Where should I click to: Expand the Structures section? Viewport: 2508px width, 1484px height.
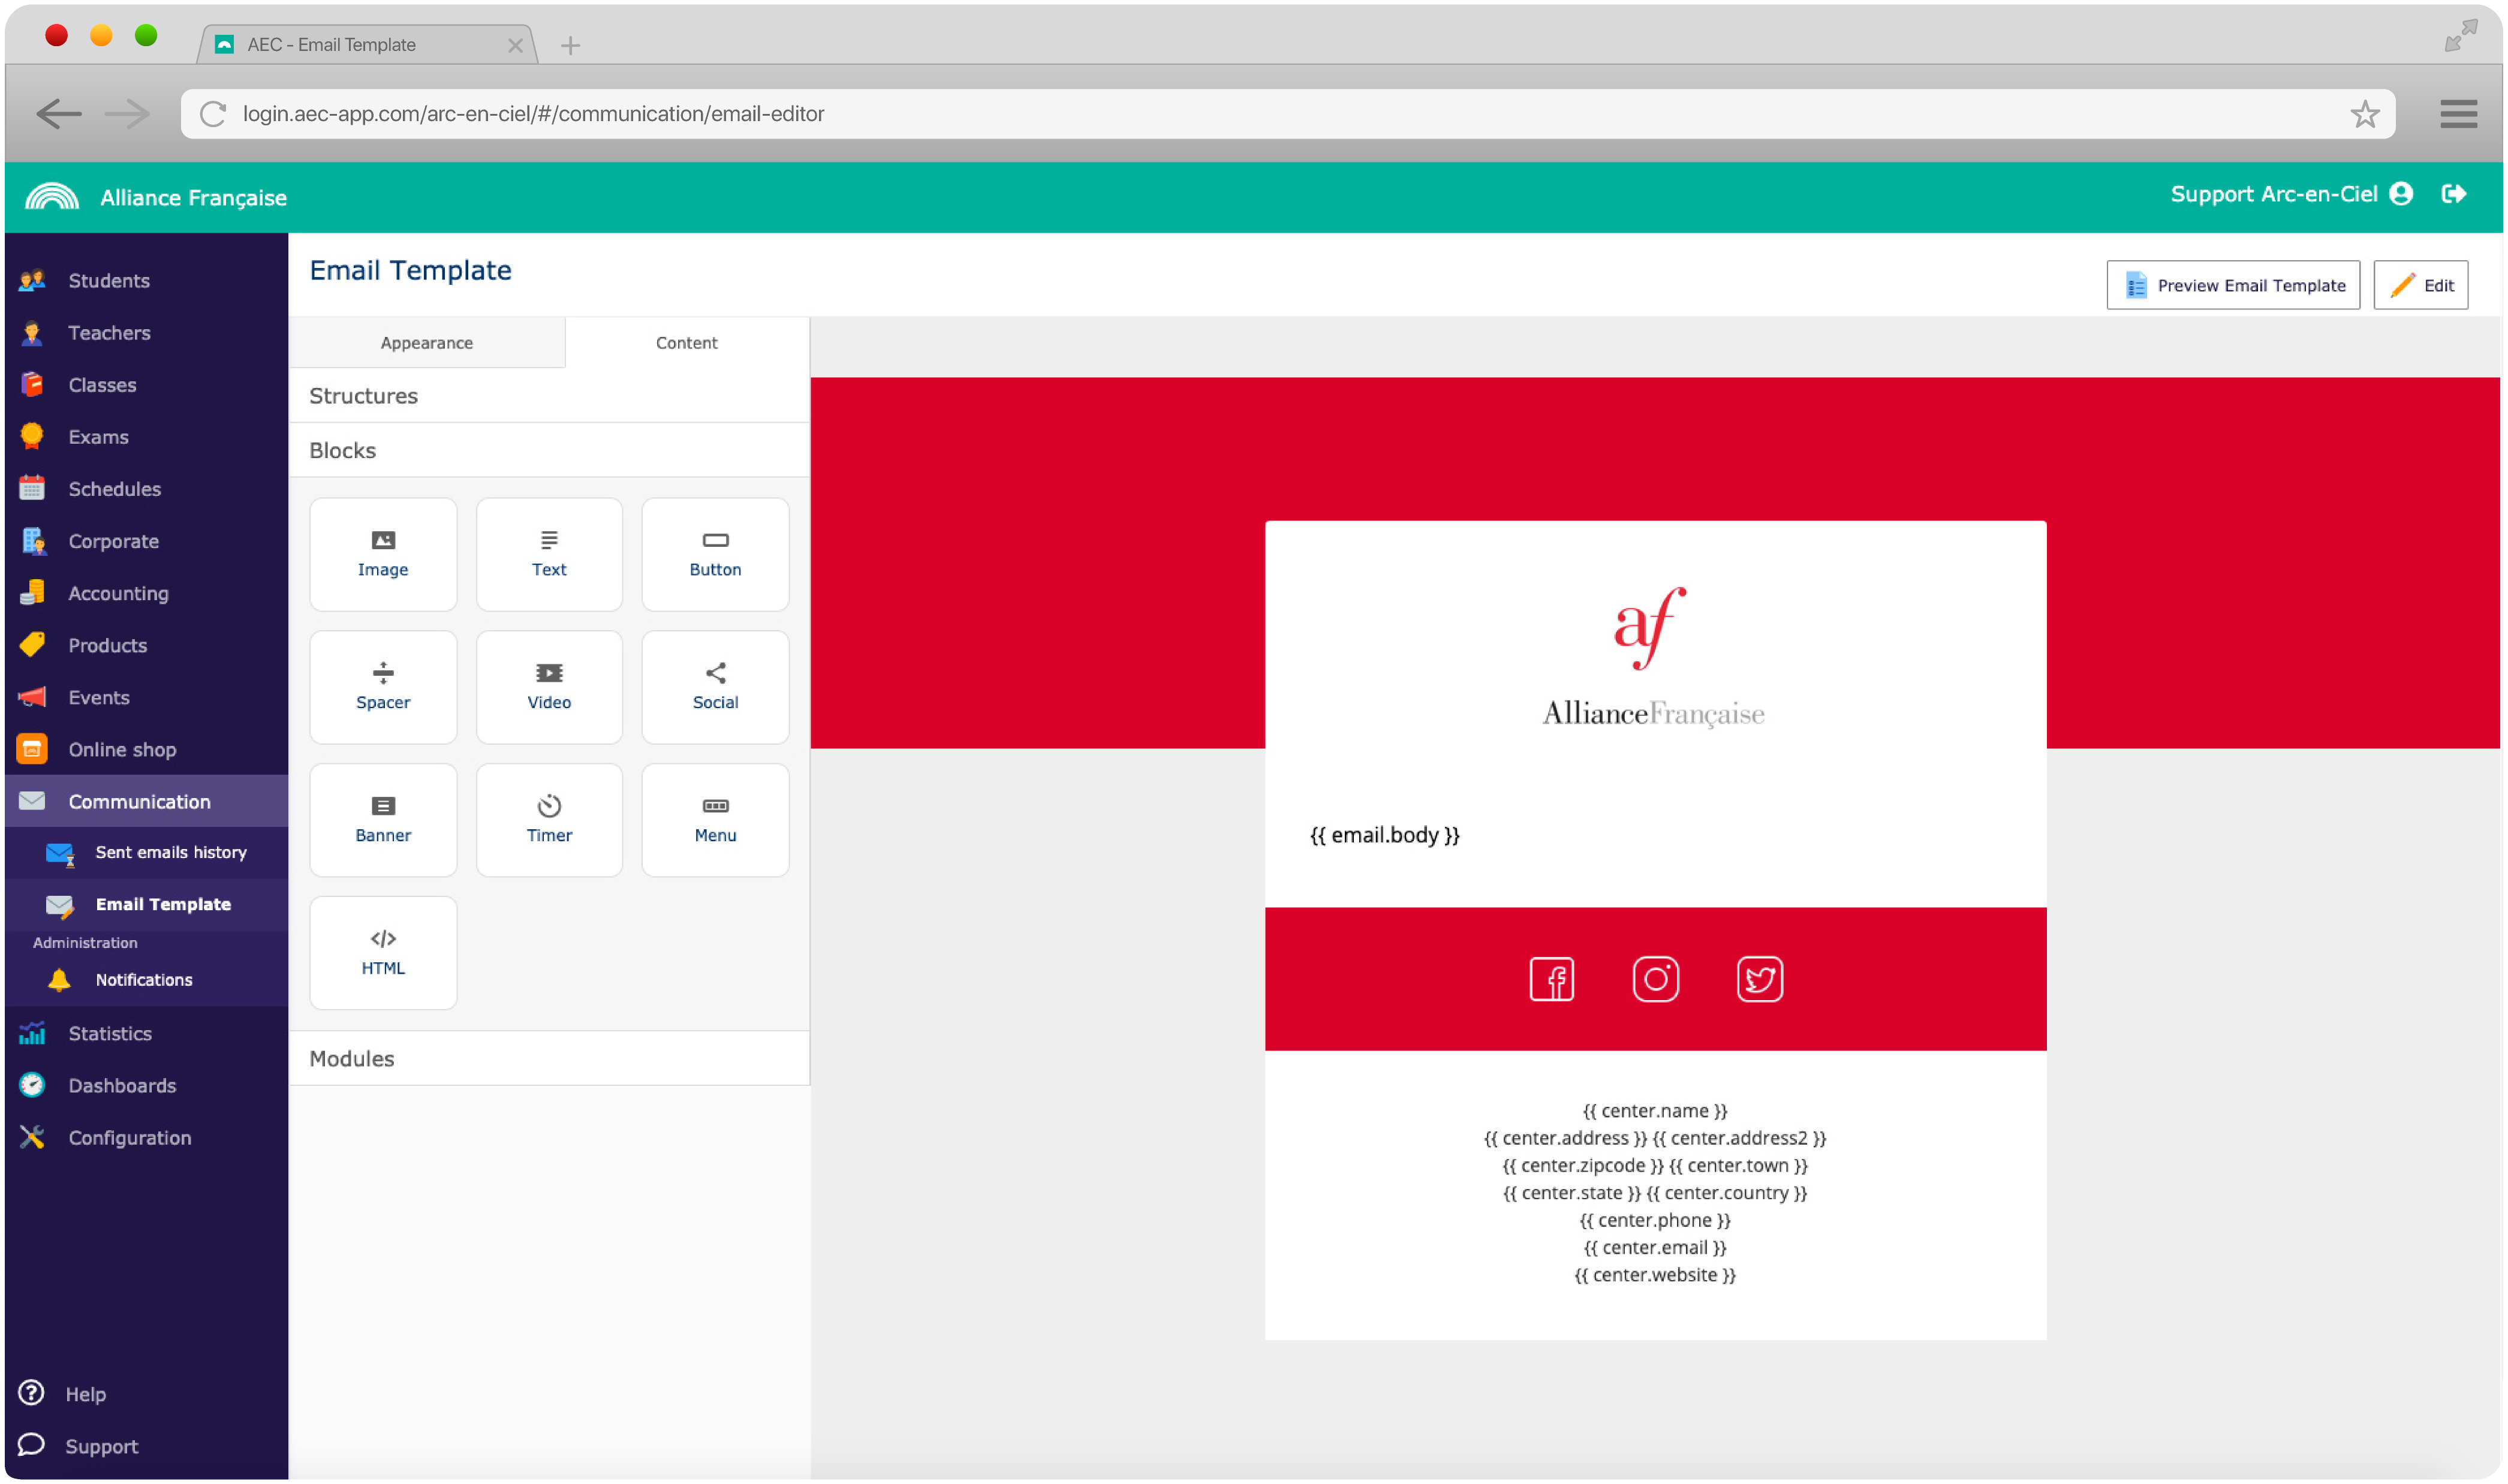pyautogui.click(x=549, y=396)
